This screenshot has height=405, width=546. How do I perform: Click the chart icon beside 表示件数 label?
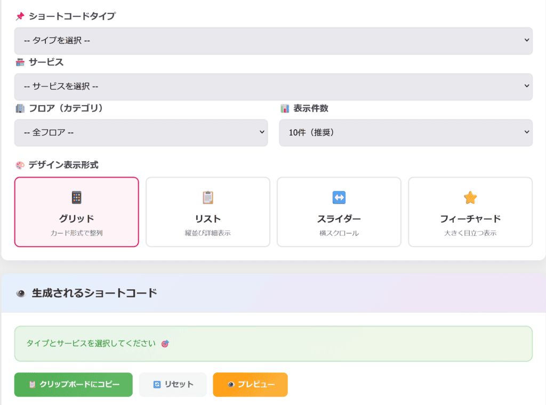click(285, 108)
